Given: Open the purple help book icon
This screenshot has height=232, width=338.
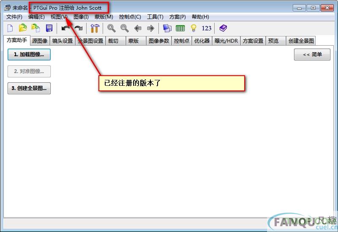Looking at the screenshot, I should coord(223,28).
